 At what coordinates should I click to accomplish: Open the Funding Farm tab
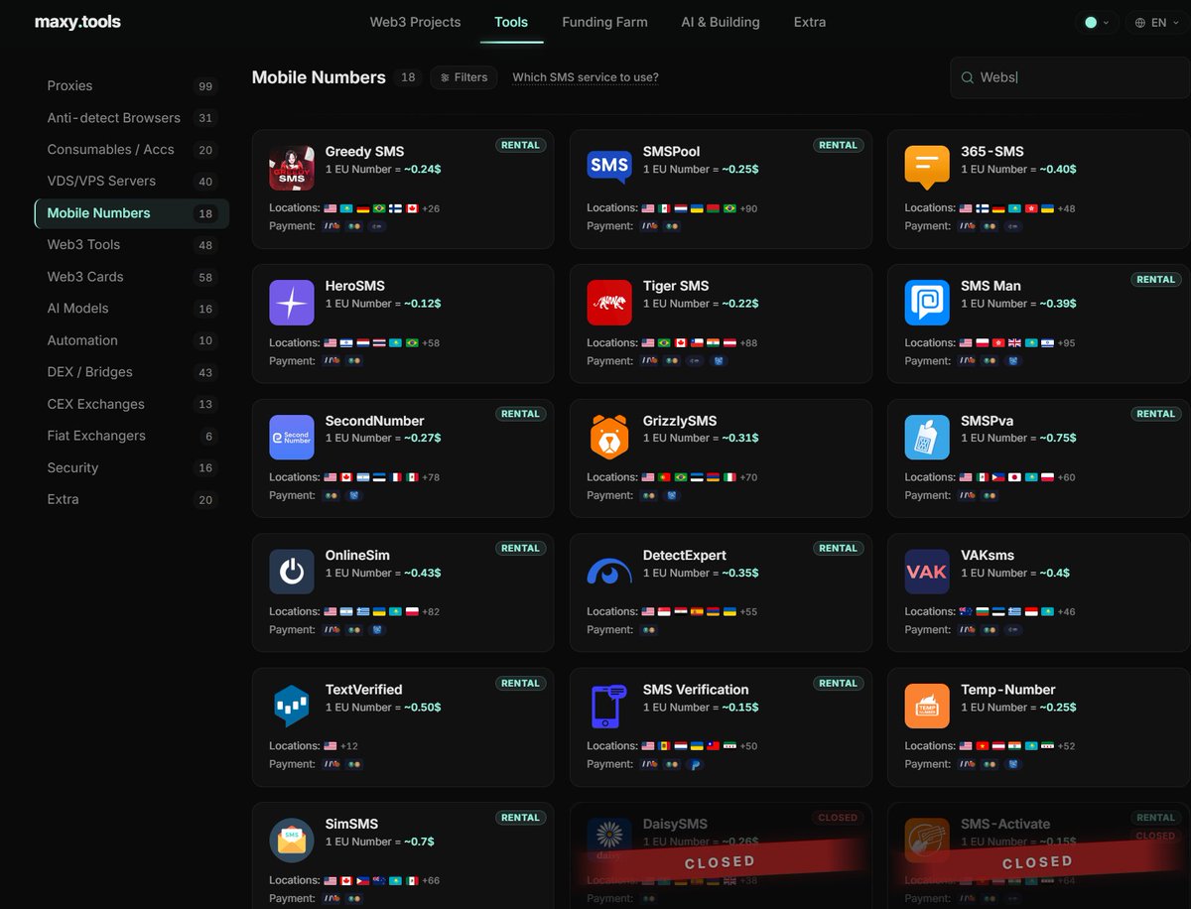[x=604, y=22]
